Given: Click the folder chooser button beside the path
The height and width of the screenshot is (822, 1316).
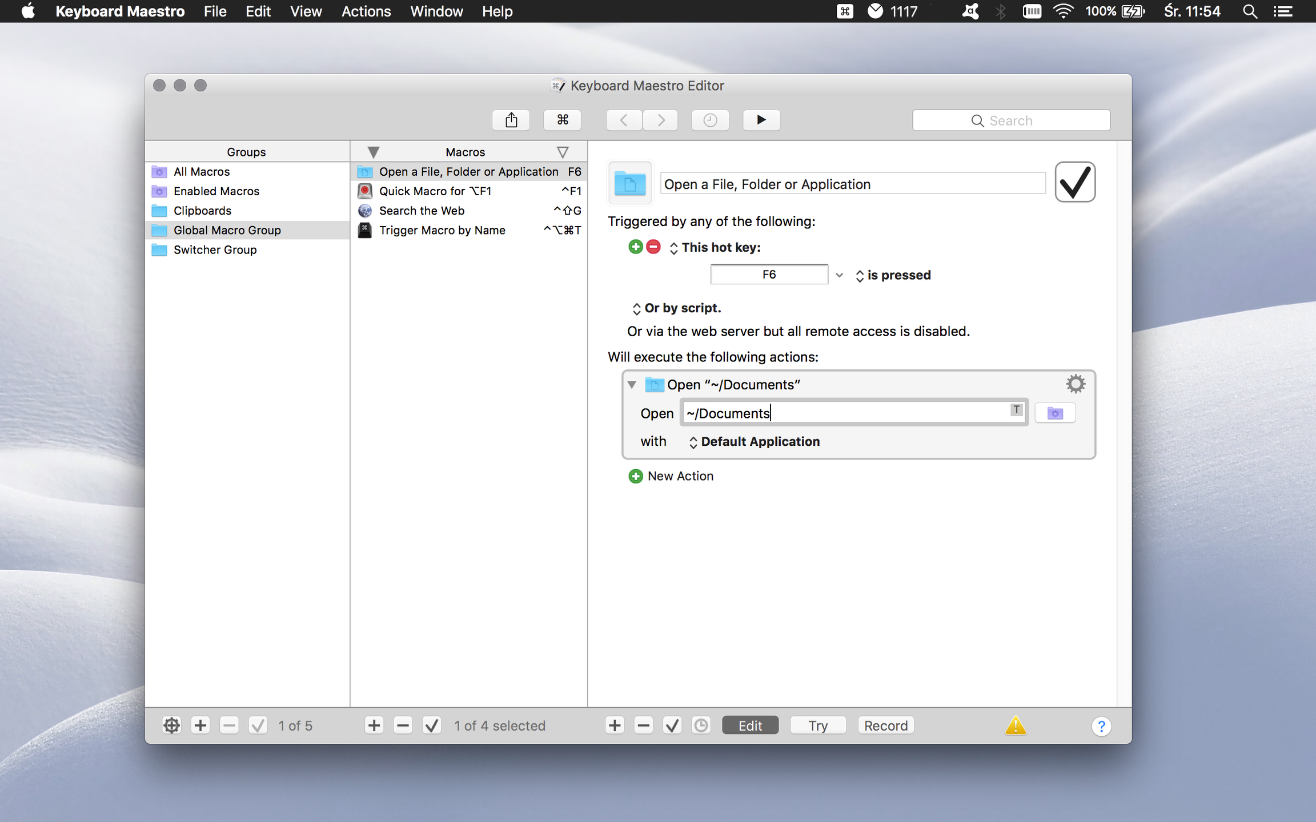Looking at the screenshot, I should 1054,413.
